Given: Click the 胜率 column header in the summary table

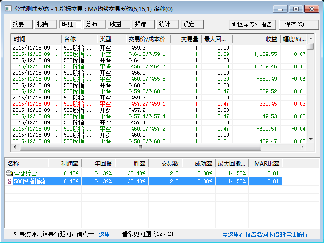Looking at the screenshot, I should tap(131, 163).
